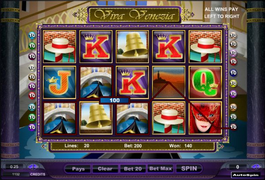Click the orange J symbol

point(60,82)
